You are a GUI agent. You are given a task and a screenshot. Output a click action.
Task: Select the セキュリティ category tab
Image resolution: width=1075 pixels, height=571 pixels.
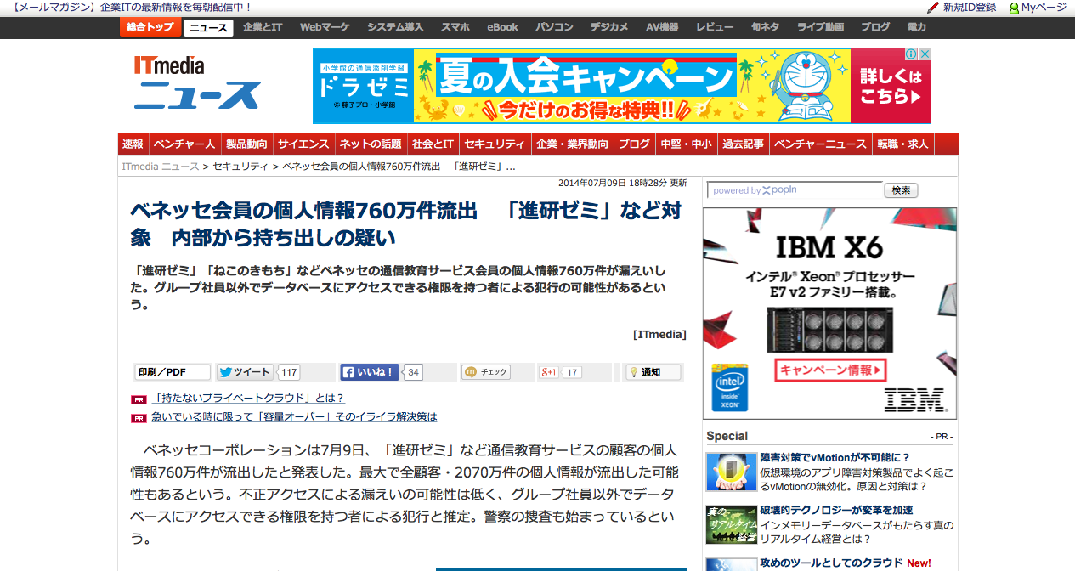click(x=495, y=144)
